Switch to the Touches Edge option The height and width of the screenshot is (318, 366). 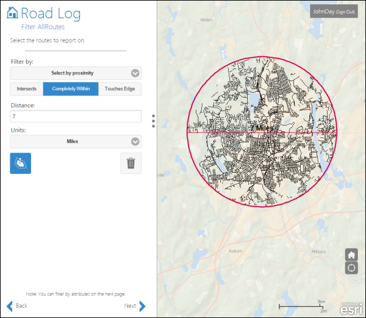(120, 89)
